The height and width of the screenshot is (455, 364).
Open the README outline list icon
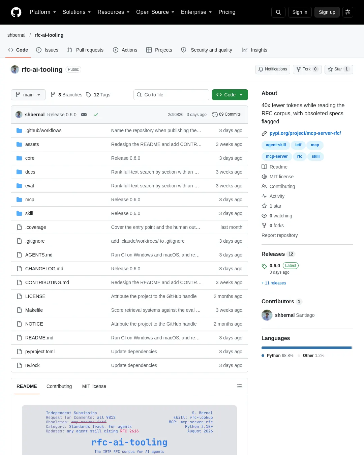[x=239, y=386]
